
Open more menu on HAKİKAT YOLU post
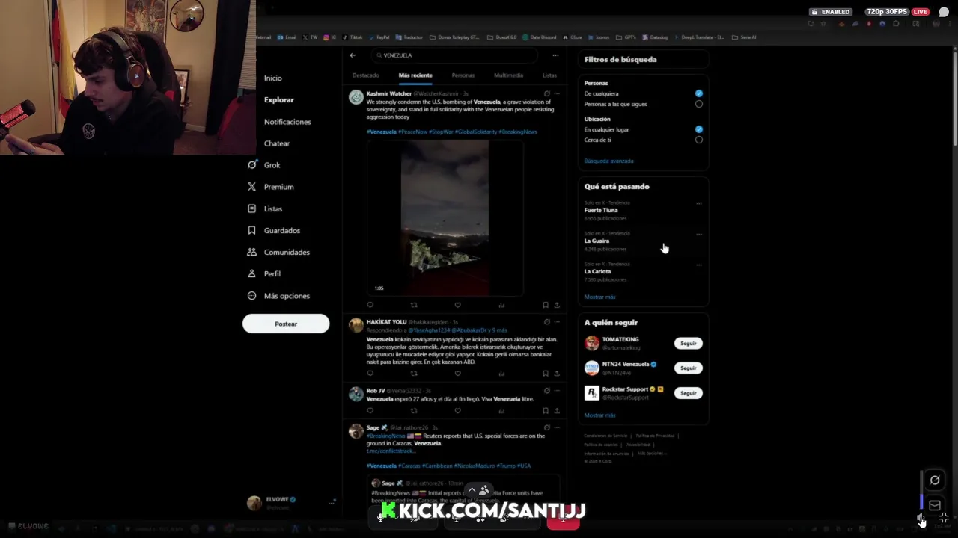(x=557, y=321)
